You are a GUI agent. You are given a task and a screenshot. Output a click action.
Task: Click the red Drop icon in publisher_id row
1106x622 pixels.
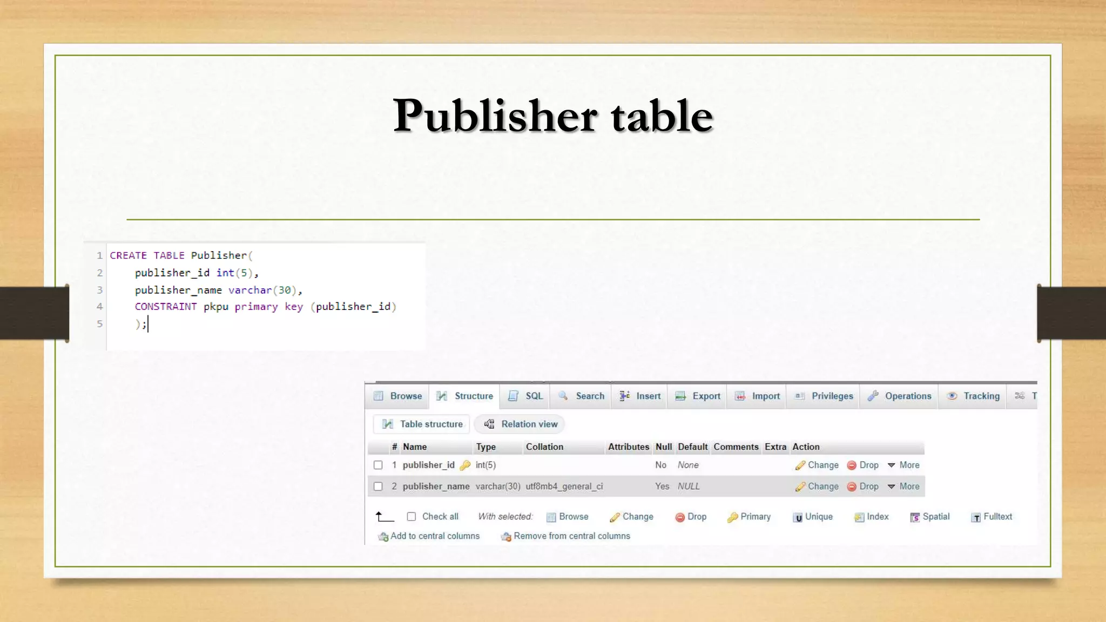852,465
